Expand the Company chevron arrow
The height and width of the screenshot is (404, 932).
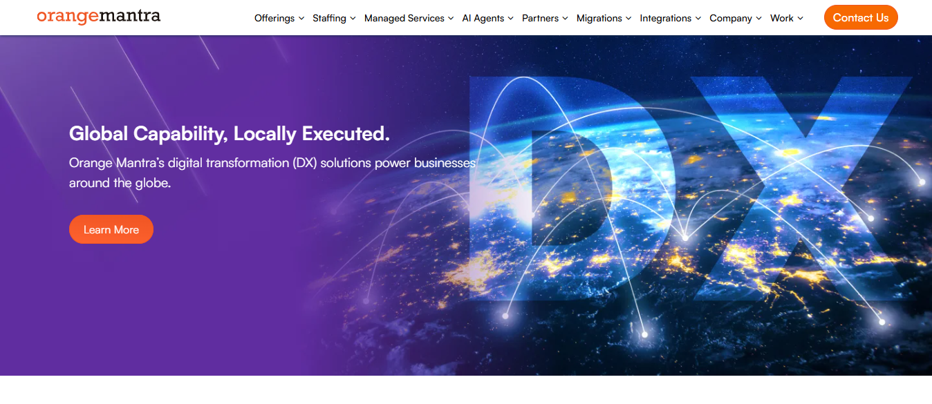pos(758,19)
